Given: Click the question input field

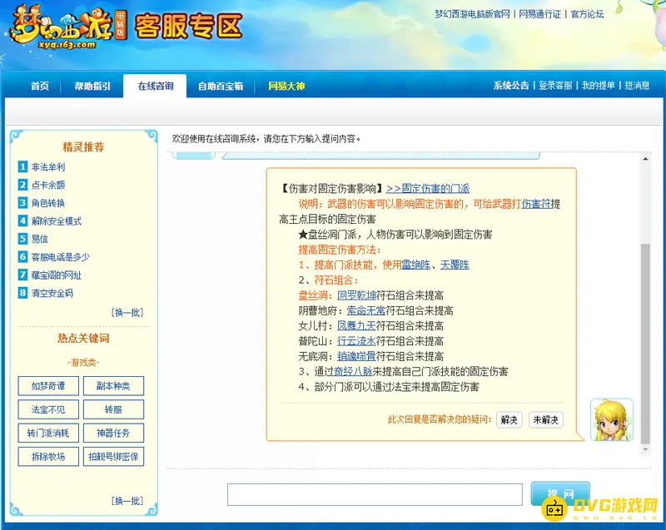Looking at the screenshot, I should (375, 494).
